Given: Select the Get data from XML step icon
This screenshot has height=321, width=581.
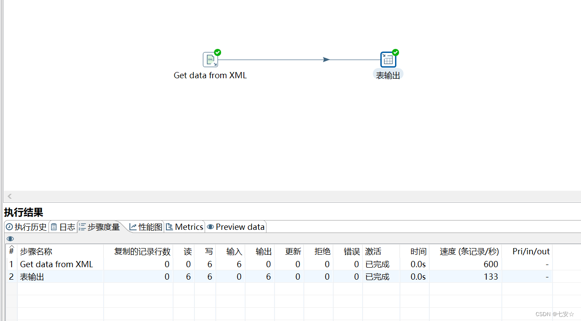Looking at the screenshot, I should (210, 59).
